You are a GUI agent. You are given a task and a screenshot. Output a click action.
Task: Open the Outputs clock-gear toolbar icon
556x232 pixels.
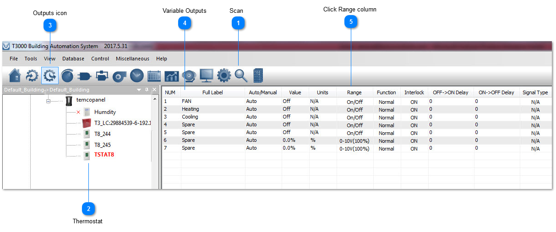tap(50, 76)
